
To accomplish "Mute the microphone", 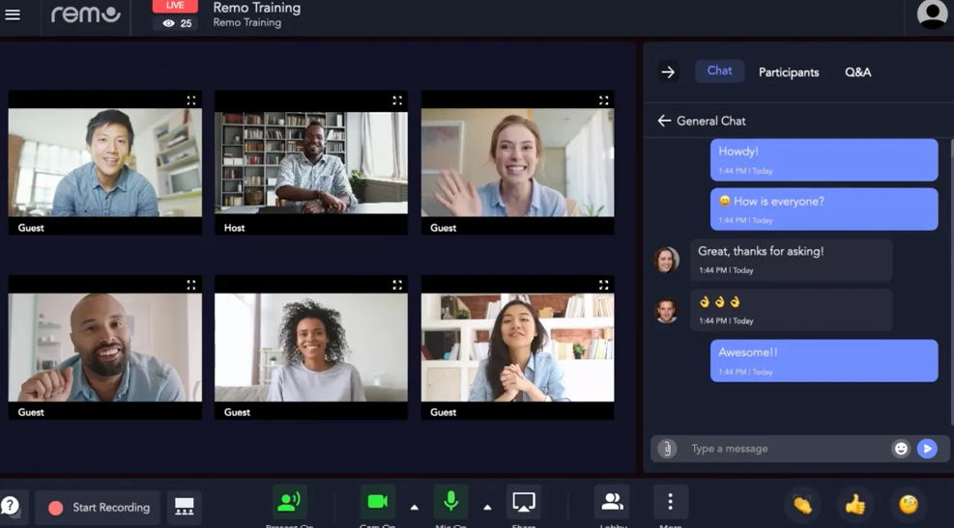I will point(450,503).
